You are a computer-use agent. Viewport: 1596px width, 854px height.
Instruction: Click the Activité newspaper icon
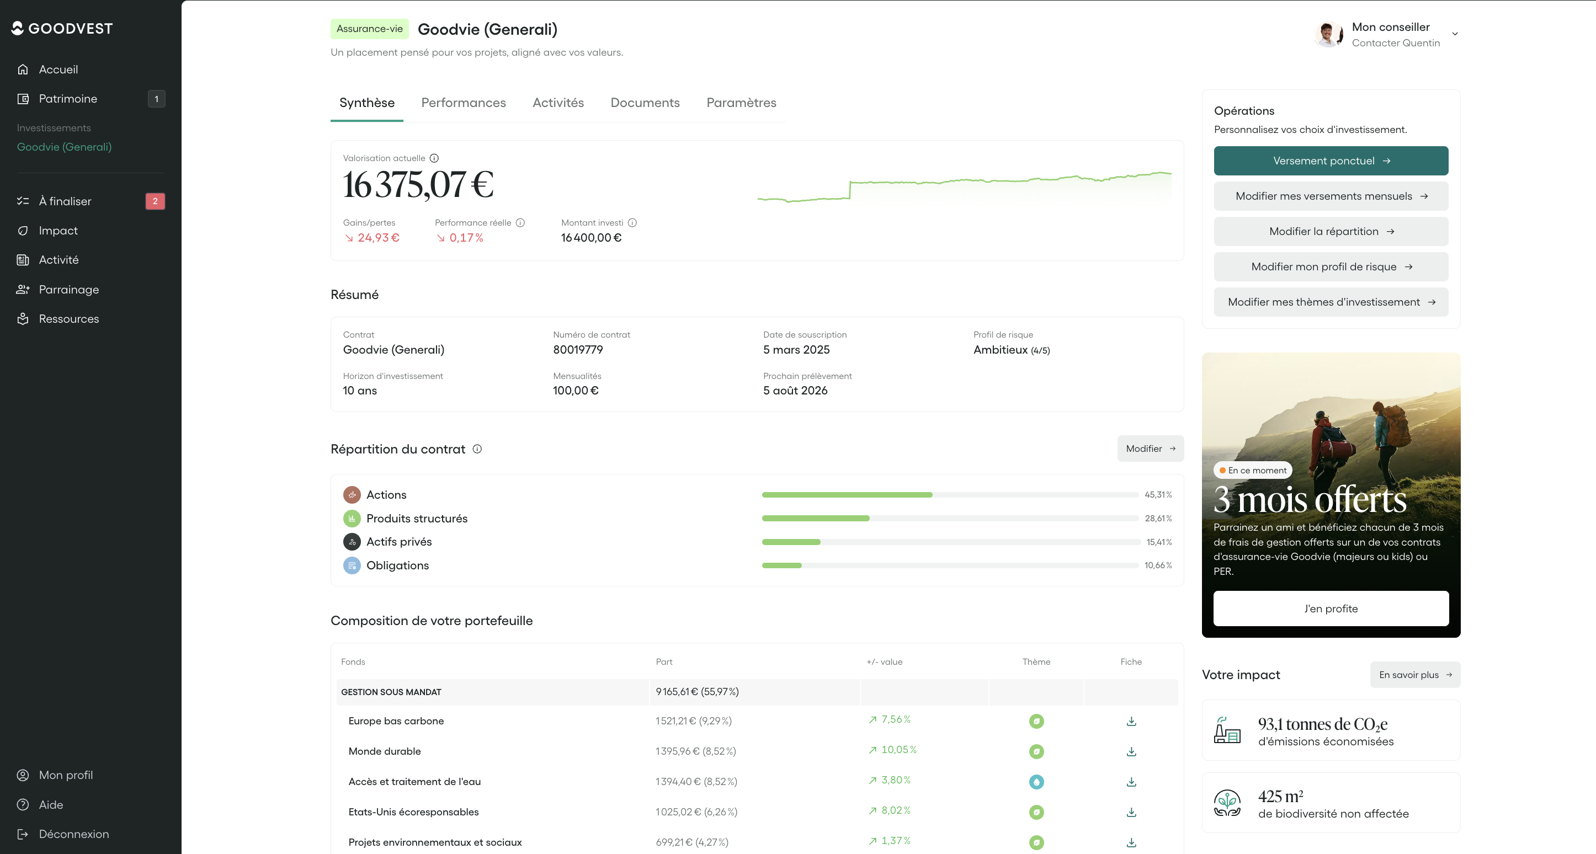tap(23, 260)
